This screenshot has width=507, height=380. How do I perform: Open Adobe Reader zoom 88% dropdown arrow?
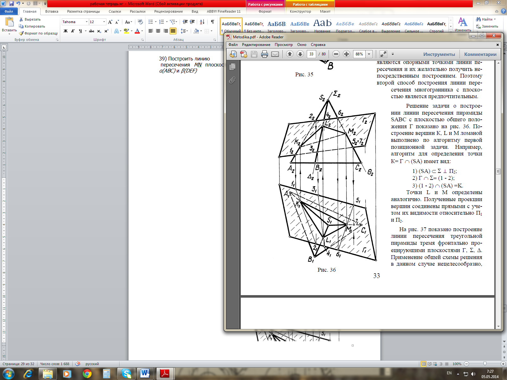pos(369,54)
